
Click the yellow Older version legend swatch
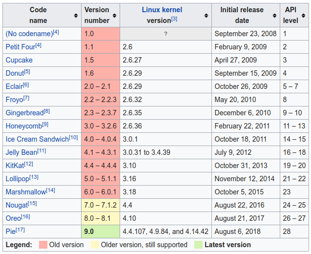pyautogui.click(x=95, y=245)
